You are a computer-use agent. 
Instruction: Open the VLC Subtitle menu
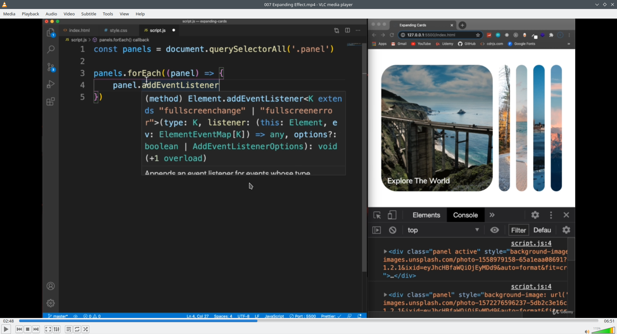click(x=89, y=14)
